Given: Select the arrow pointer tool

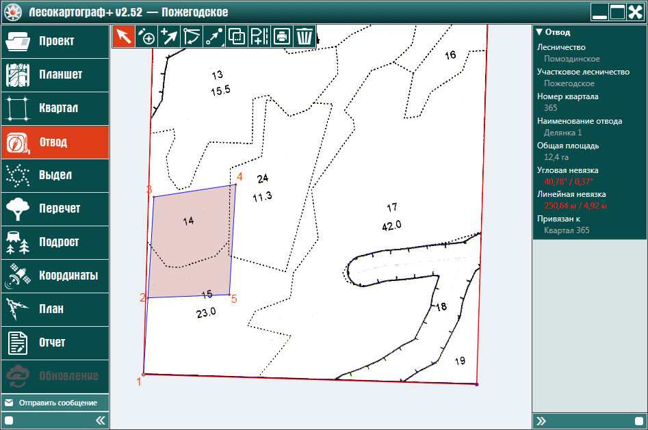Looking at the screenshot, I should pyautogui.click(x=124, y=36).
